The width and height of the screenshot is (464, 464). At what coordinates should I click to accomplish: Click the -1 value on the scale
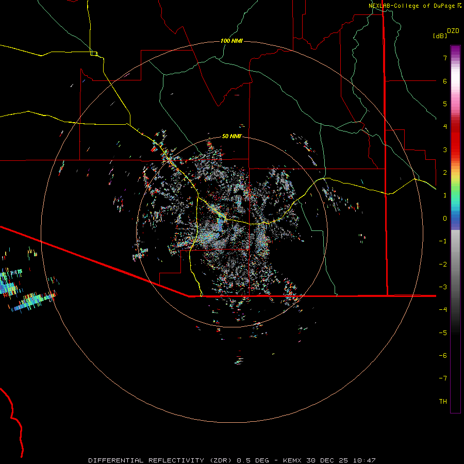443,241
